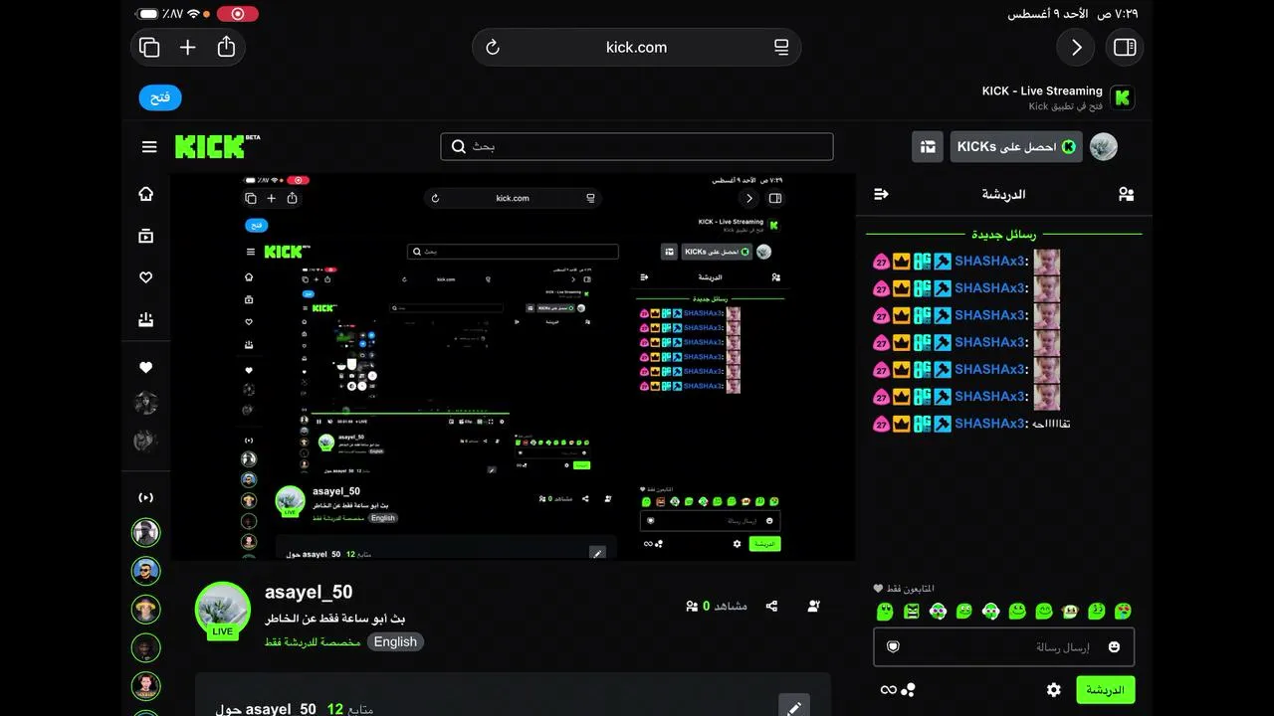Show chat users list icon
The height and width of the screenshot is (716, 1274).
point(1126,194)
